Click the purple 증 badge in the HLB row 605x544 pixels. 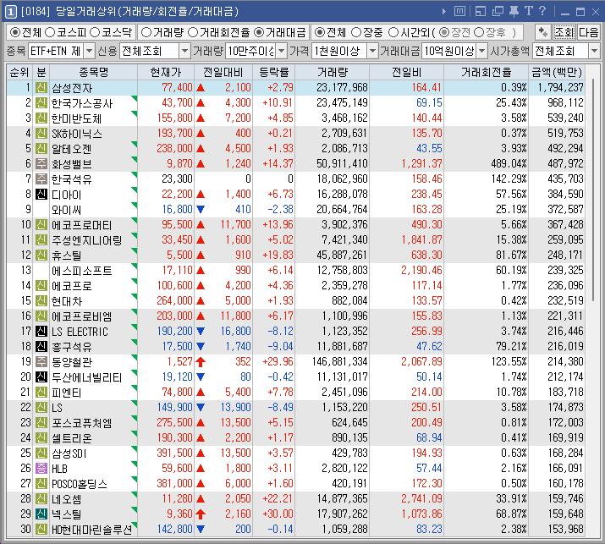tap(41, 468)
